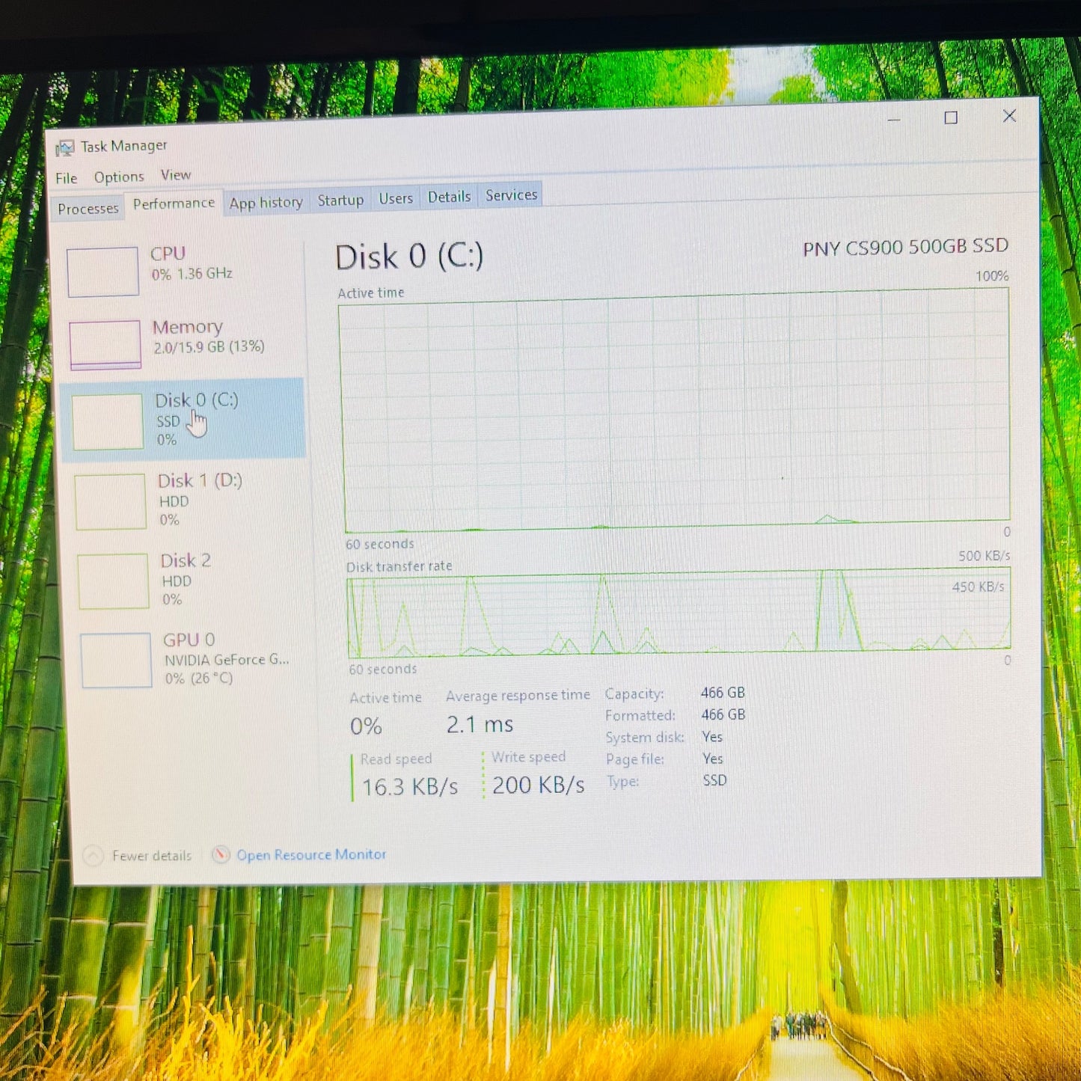The width and height of the screenshot is (1081, 1081).
Task: Select the CPU graph thumbnail in sidebar
Action: click(102, 271)
